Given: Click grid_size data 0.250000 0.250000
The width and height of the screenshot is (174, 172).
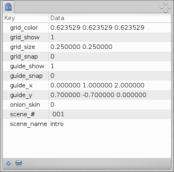Looking at the screenshot, I should pyautogui.click(x=81, y=47).
